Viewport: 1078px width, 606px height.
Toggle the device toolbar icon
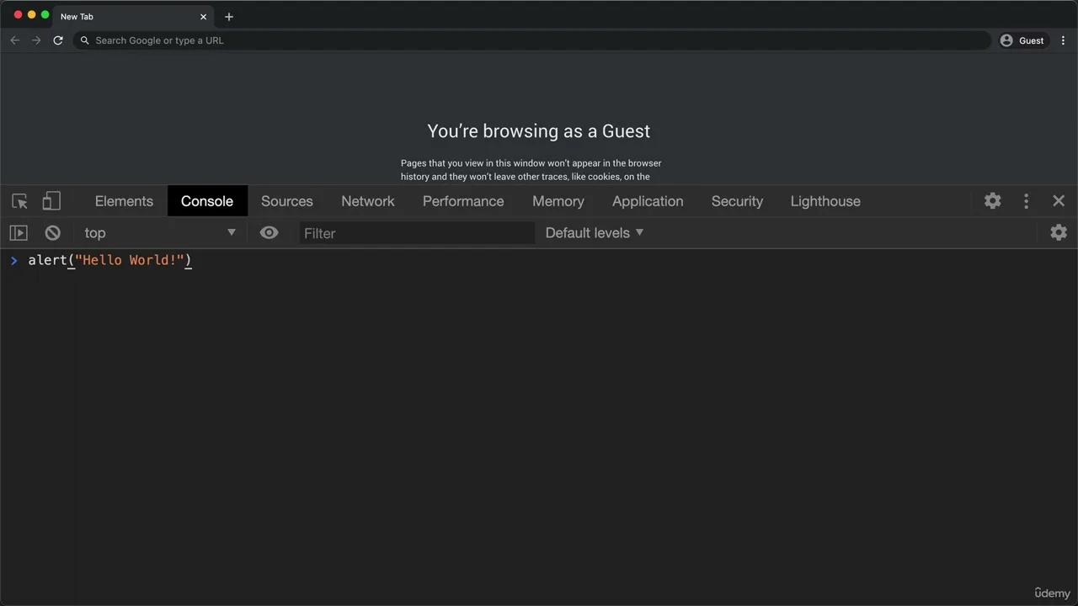coord(51,201)
